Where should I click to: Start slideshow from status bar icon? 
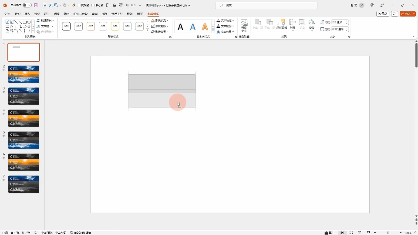368,232
